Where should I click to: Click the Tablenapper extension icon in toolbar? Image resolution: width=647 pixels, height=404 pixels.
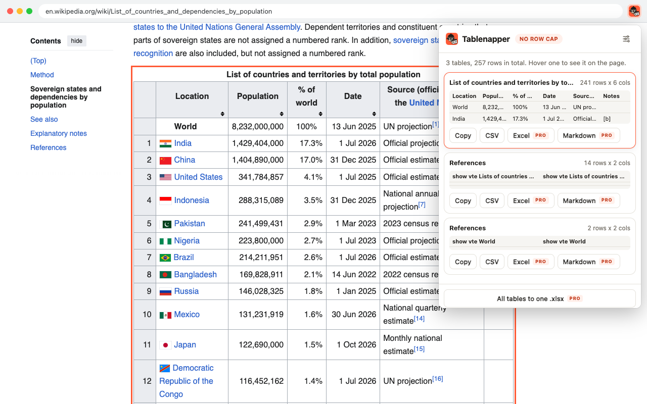pyautogui.click(x=634, y=11)
